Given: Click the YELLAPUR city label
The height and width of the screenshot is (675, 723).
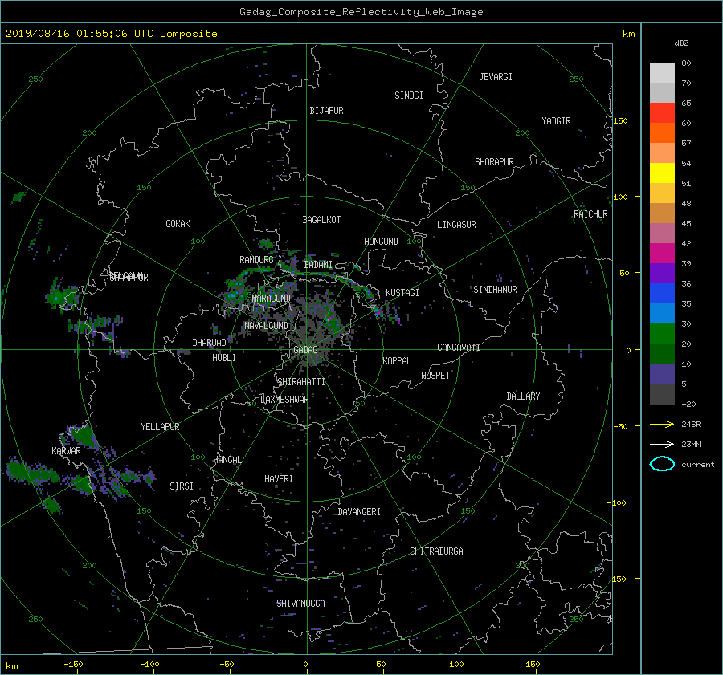Looking at the screenshot, I should click(x=160, y=427).
